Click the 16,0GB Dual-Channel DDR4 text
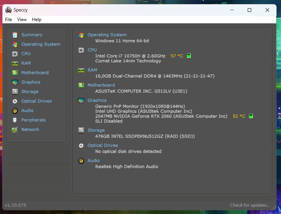This screenshot has height=214, width=281. click(x=155, y=76)
